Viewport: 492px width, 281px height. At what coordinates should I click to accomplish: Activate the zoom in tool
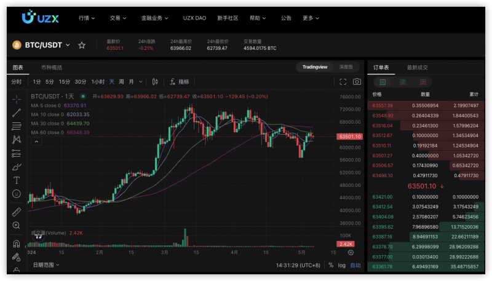pyautogui.click(x=17, y=225)
